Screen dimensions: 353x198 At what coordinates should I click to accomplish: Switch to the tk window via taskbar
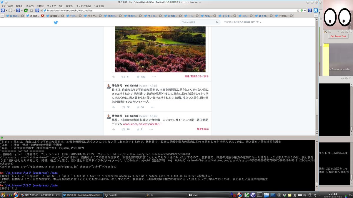pyautogui.click(x=166, y=195)
